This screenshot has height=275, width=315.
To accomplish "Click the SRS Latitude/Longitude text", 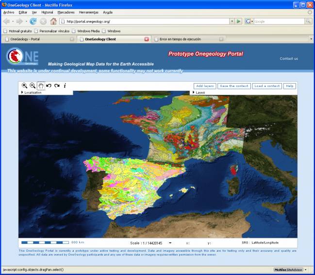I will click(x=260, y=242).
